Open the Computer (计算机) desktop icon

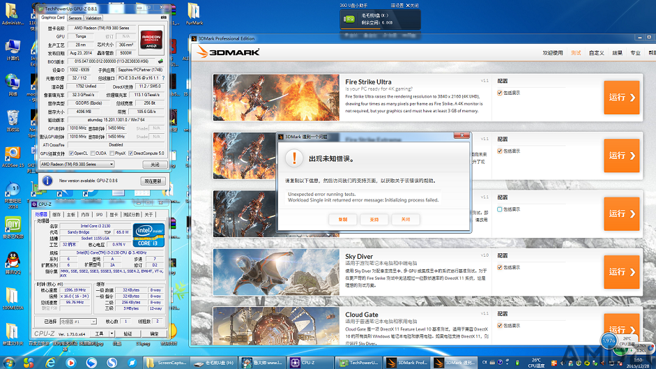13,50
